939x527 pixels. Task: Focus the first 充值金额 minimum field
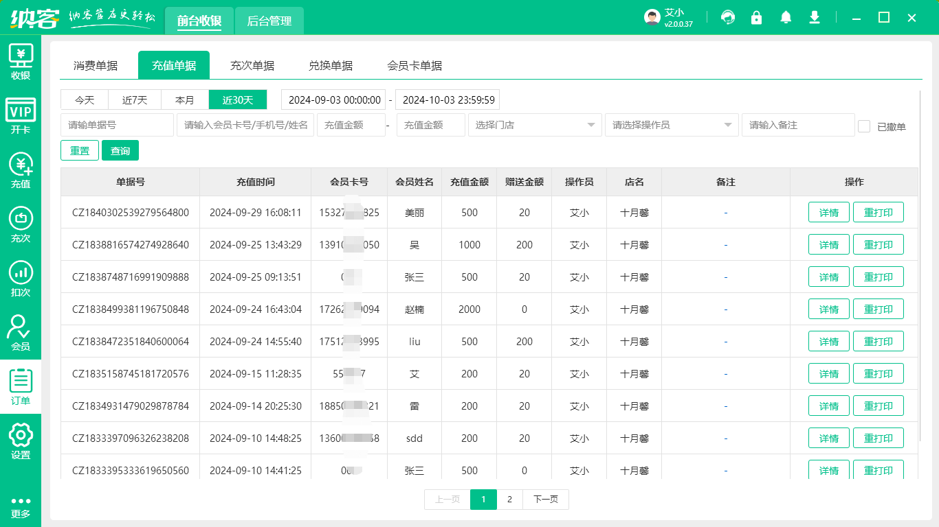(x=351, y=125)
